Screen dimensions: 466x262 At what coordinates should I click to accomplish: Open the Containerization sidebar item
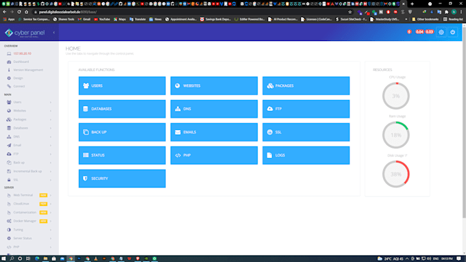pos(29,213)
